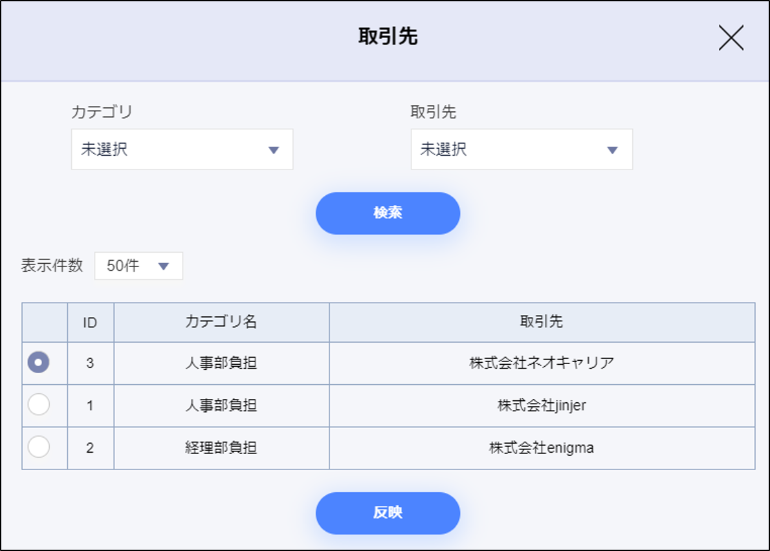Select radio button for 株式会社ネオキャリア
The image size is (770, 551).
39,363
